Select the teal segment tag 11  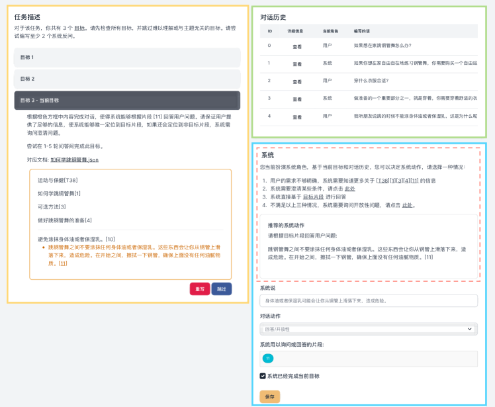click(268, 358)
